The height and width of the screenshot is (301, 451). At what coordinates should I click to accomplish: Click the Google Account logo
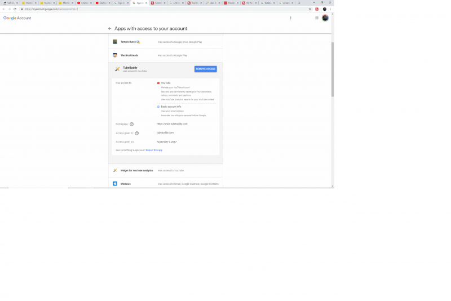pos(17,18)
